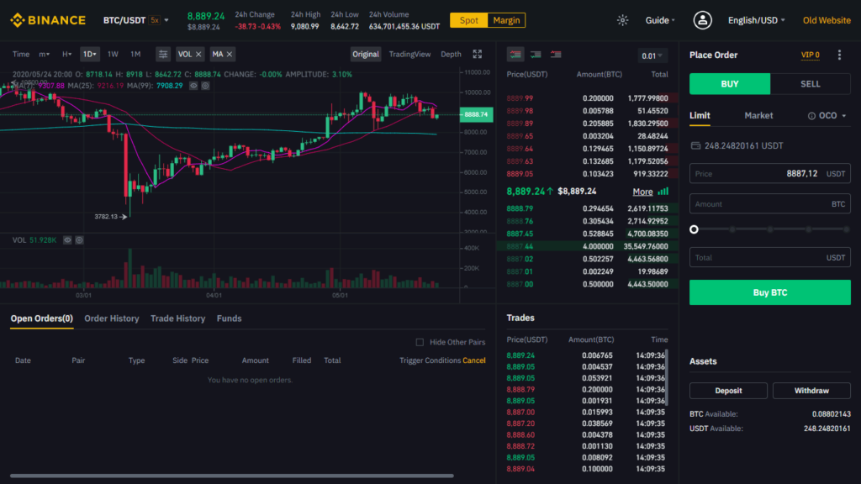Open VOL indicator settings icon
Viewport: 861px width, 484px height.
(x=79, y=239)
